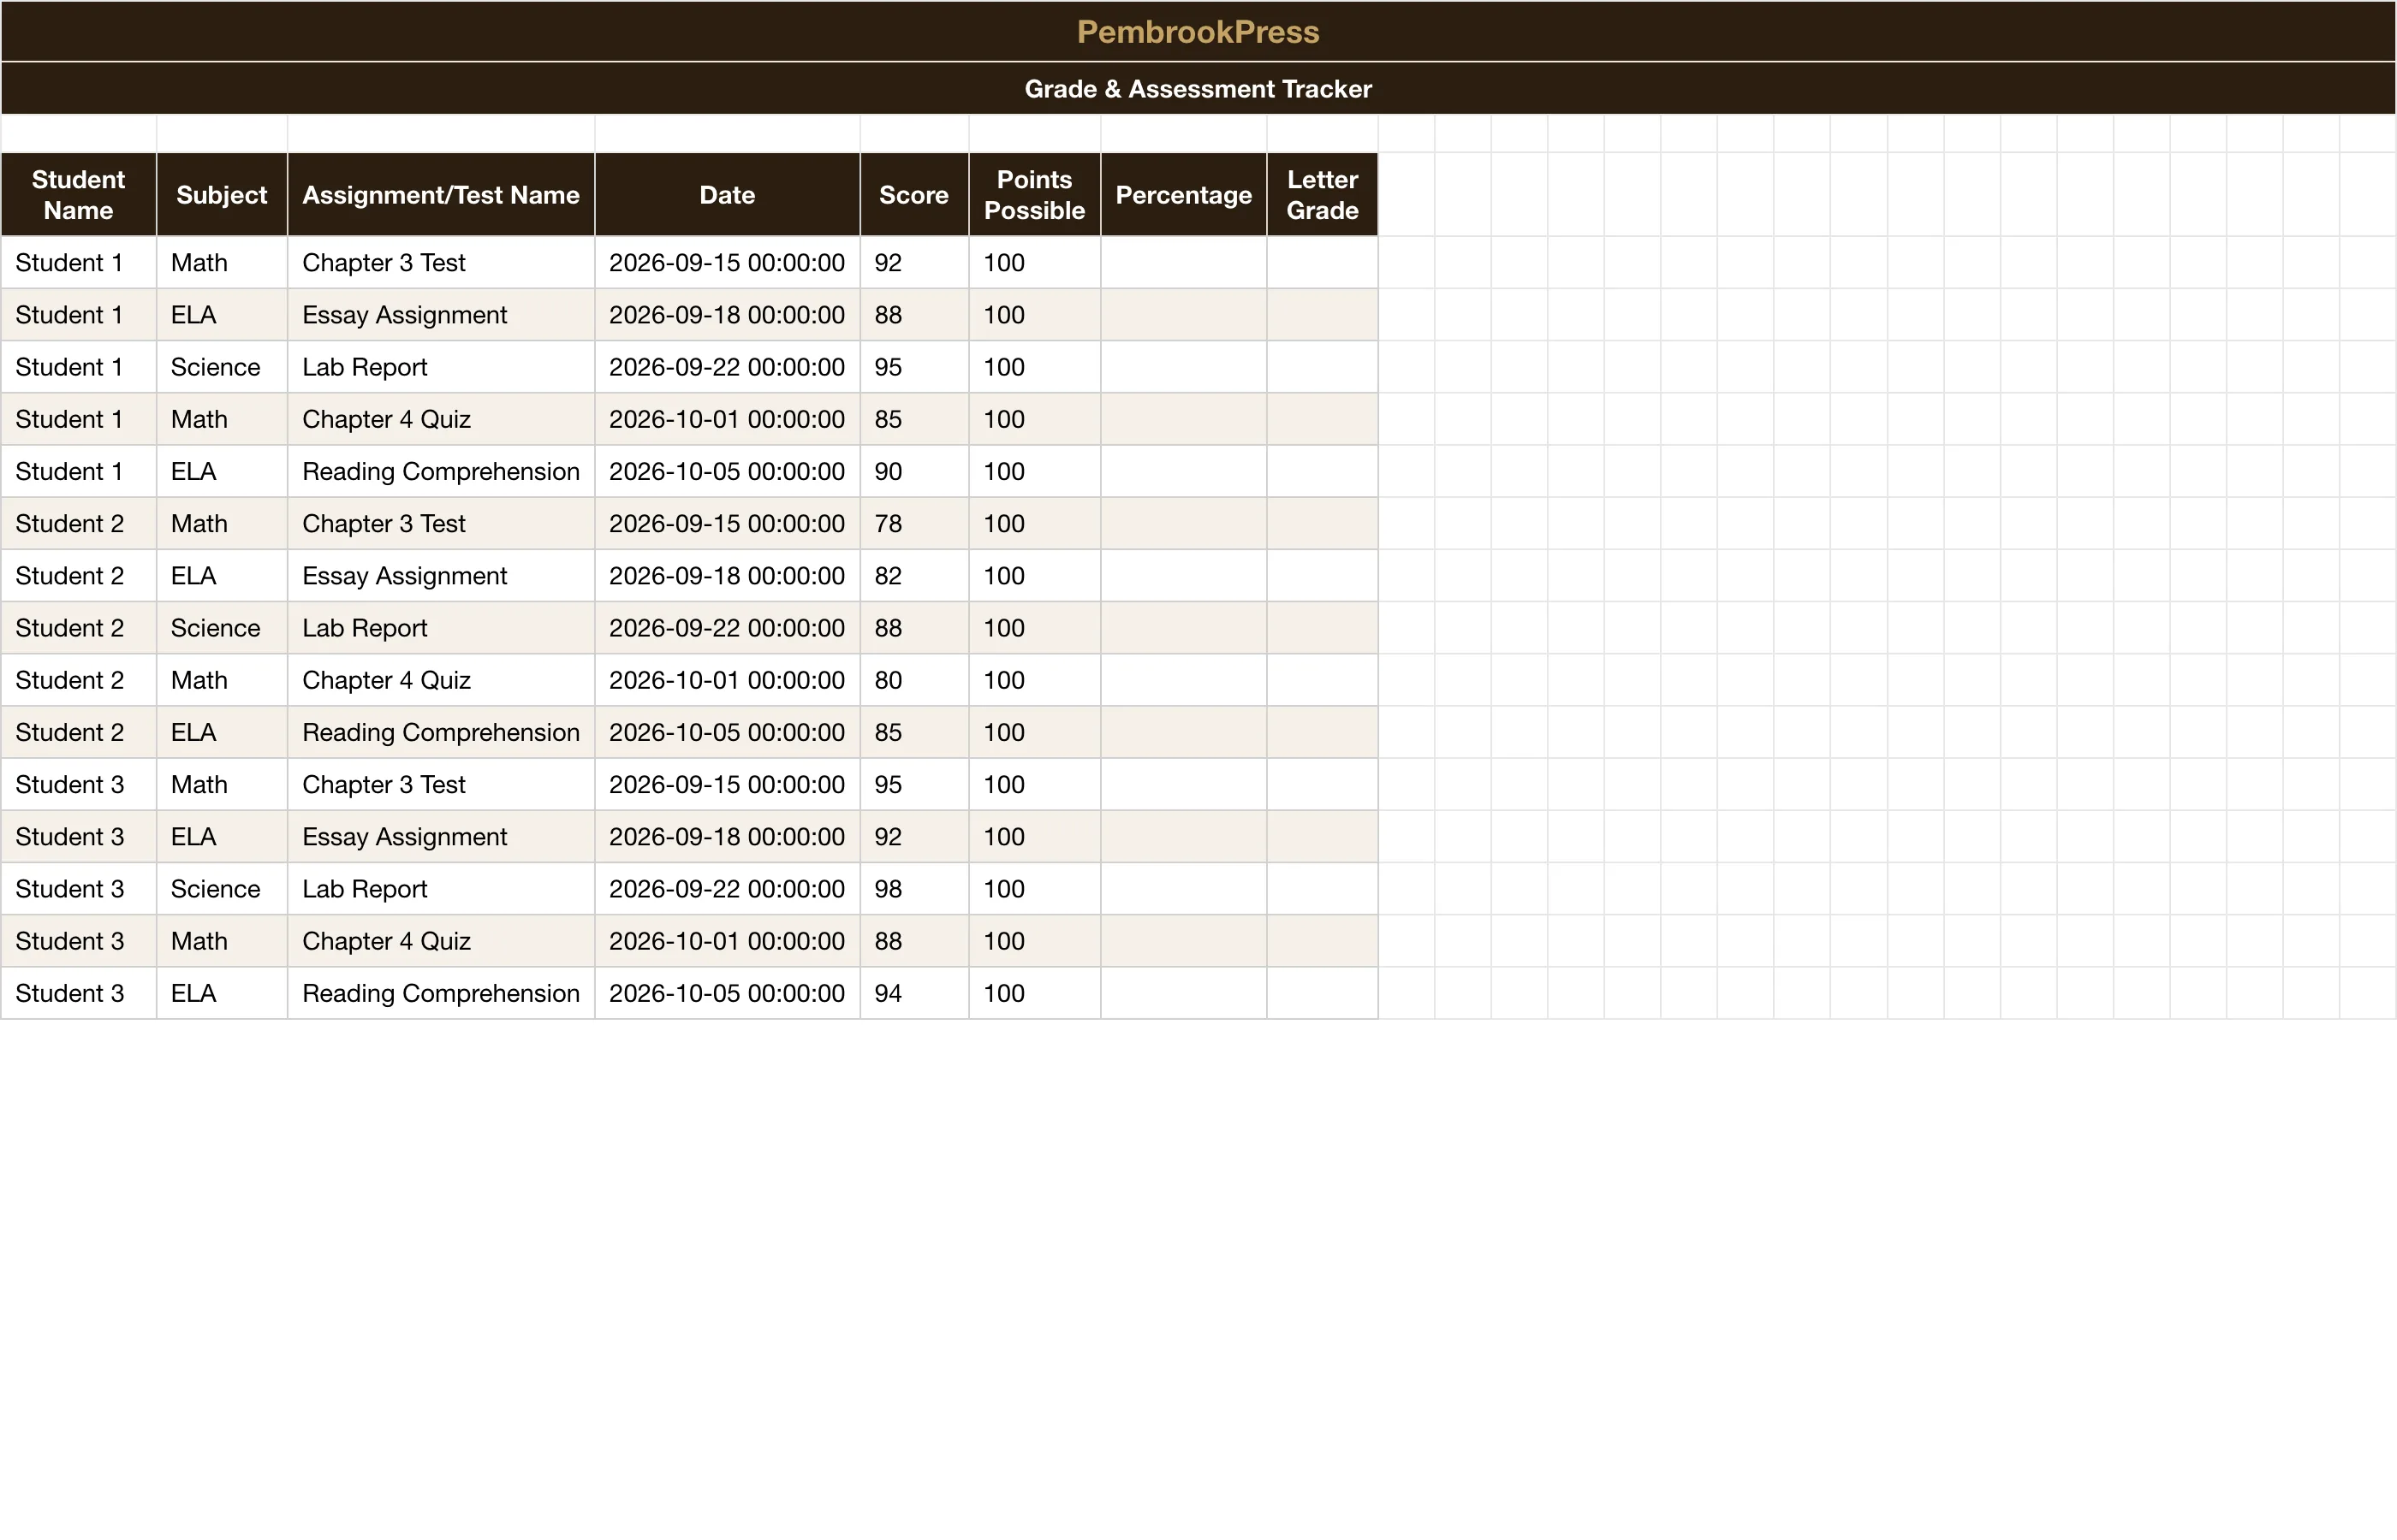Click score 80 for Student 2 Chapter 4 Quiz
Viewport: 2397px width, 1540px height.
(x=914, y=680)
